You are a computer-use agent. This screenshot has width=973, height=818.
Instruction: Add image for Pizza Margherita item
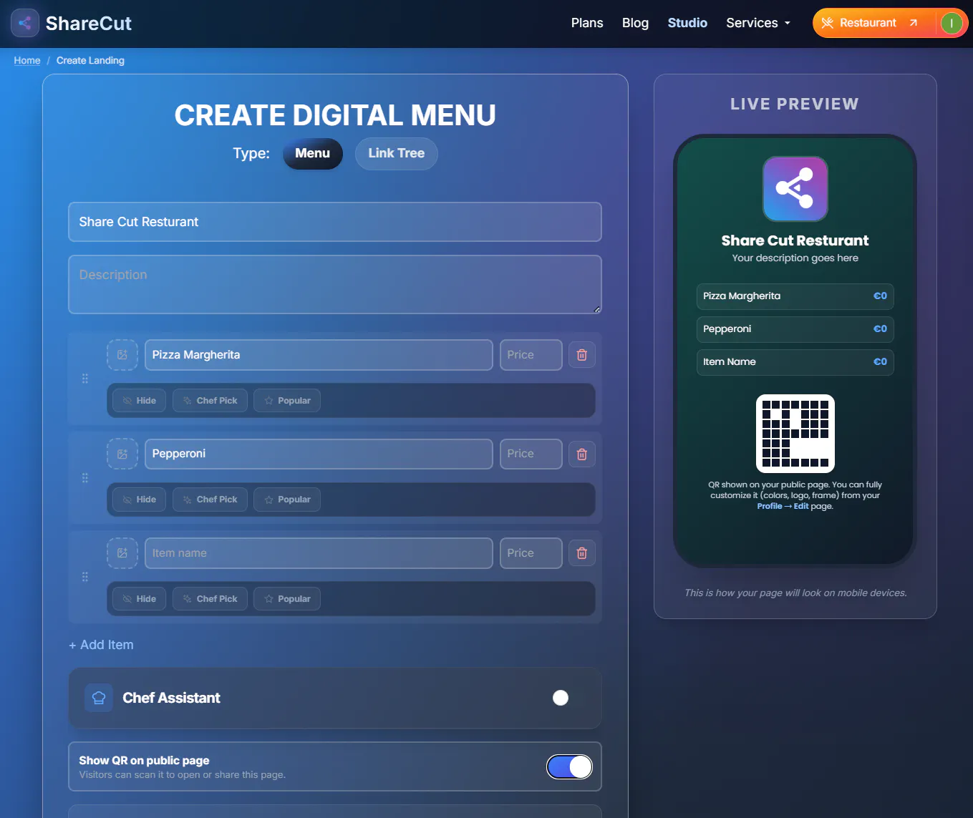click(x=122, y=355)
